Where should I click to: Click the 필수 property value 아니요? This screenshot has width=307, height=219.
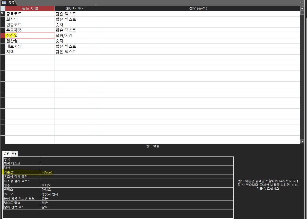pyautogui.click(x=137, y=185)
